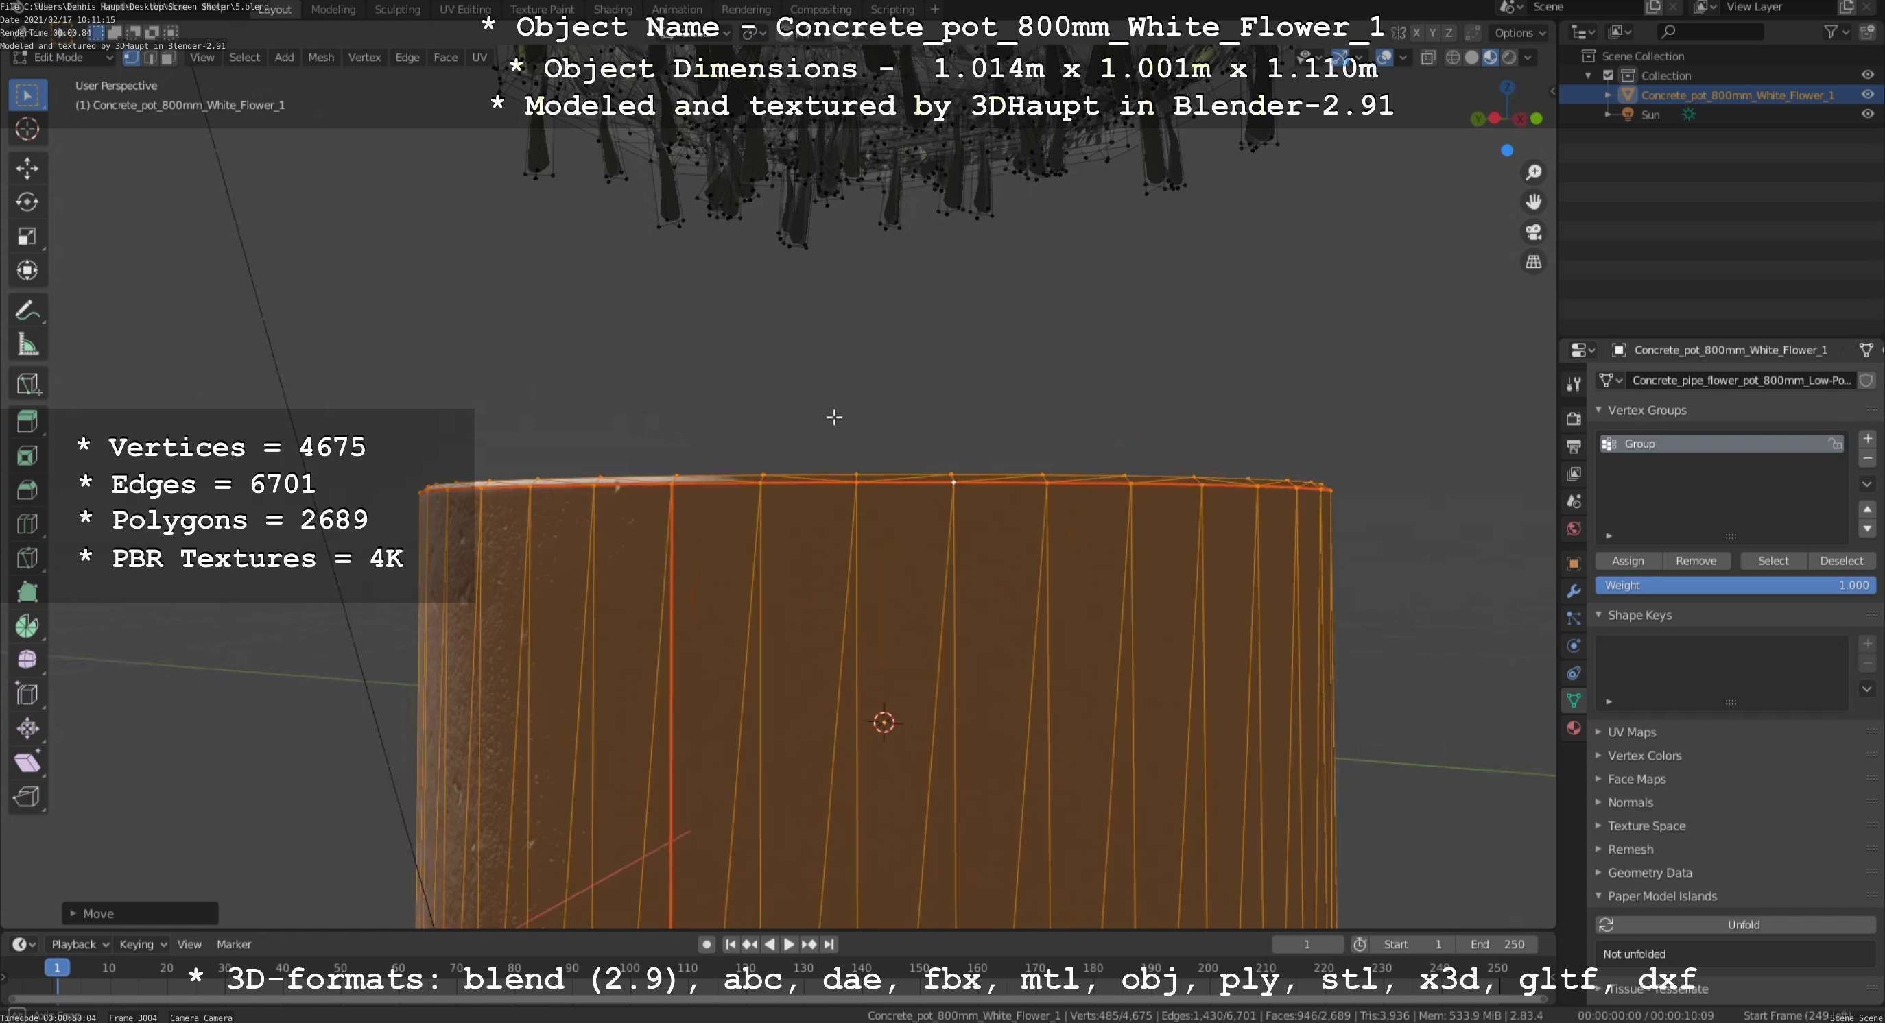Click the Toggle camera view icon
This screenshot has width=1885, height=1023.
pos(1533,232)
